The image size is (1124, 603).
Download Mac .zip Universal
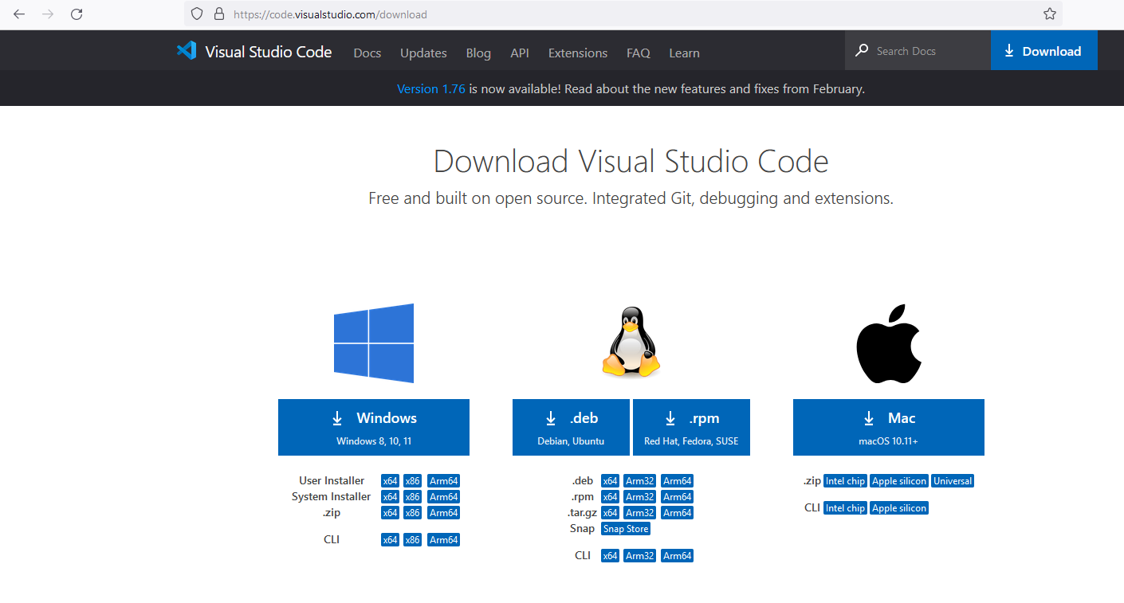click(x=953, y=481)
